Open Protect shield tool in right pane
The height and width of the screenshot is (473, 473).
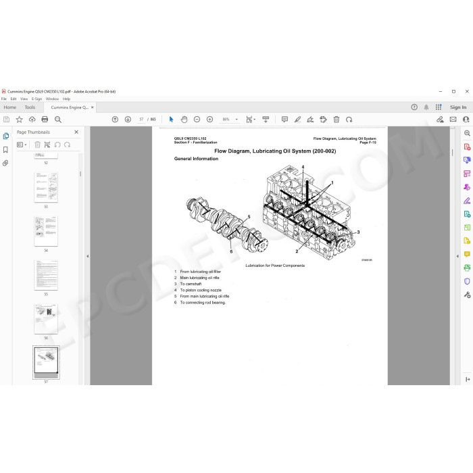pos(467,282)
